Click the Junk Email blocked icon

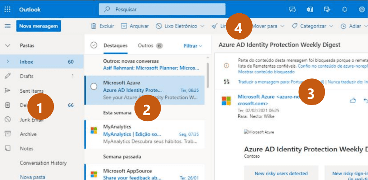tap(8, 120)
